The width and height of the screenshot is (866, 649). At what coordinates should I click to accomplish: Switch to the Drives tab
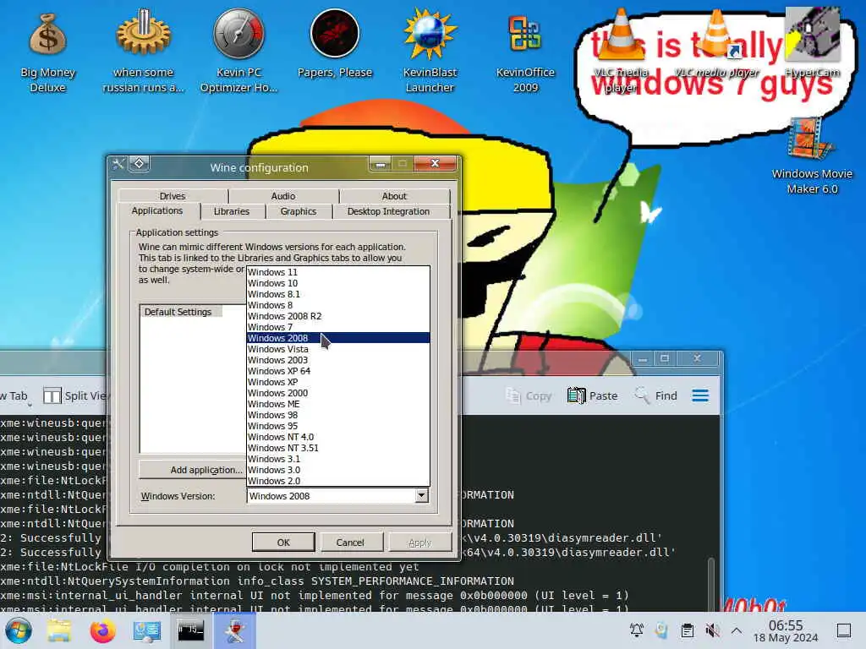(173, 196)
